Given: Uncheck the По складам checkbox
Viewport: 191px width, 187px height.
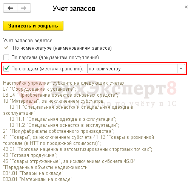Looking at the screenshot, I should 6,68.
